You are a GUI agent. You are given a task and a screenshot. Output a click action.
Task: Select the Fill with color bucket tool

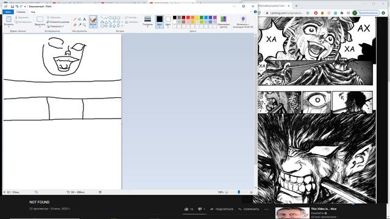coord(80,19)
